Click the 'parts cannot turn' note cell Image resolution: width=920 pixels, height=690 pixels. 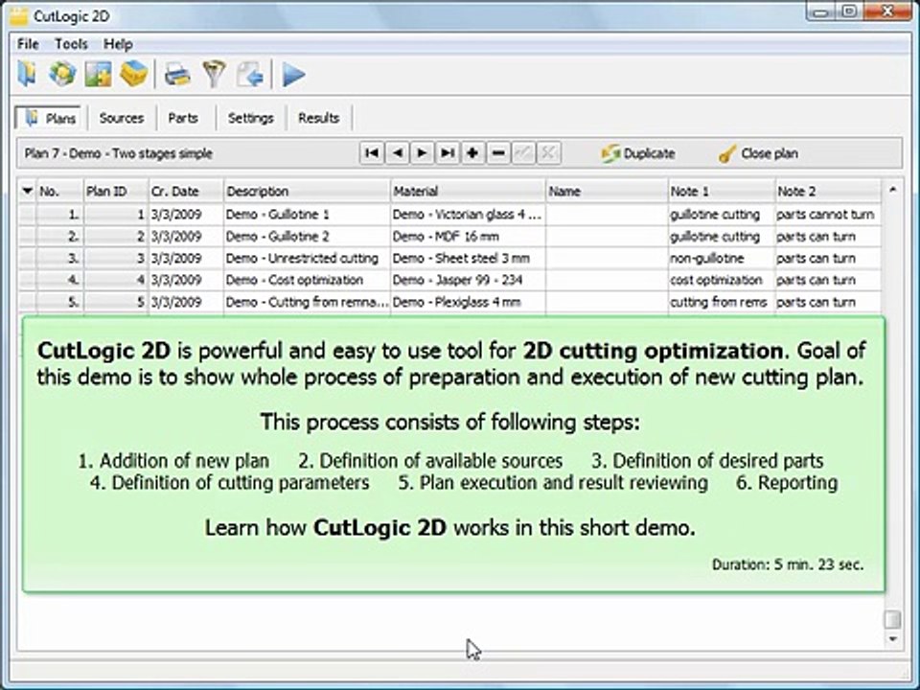(828, 215)
